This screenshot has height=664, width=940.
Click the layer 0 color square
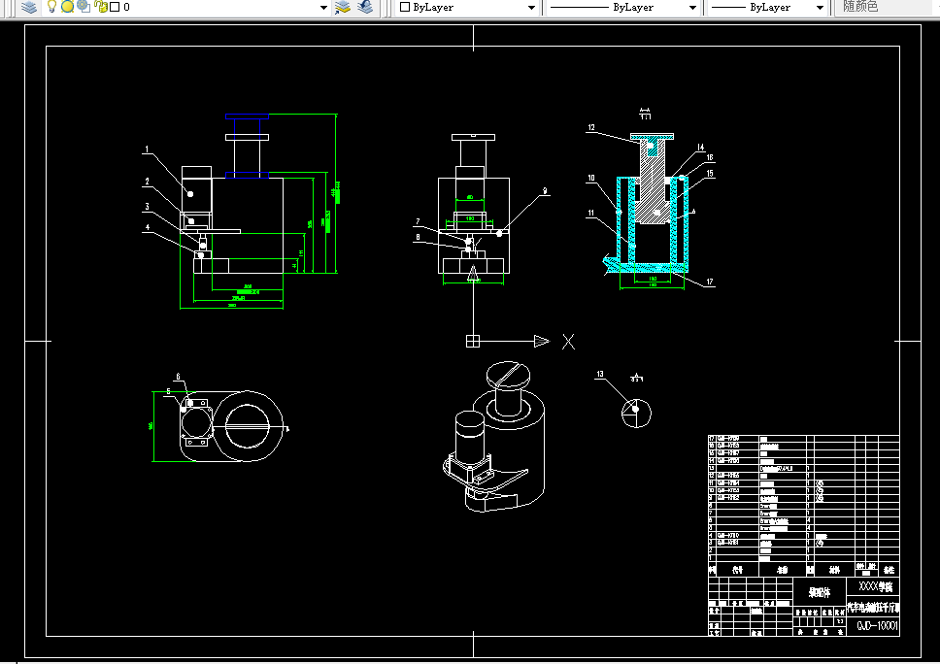115,7
